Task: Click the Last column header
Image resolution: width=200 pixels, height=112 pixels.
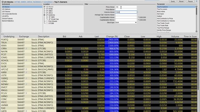Action: (x=97, y=36)
